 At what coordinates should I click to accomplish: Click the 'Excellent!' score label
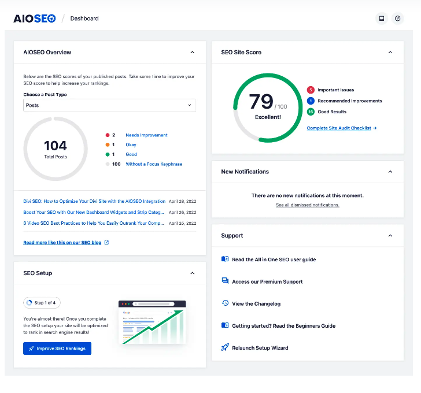tap(268, 117)
